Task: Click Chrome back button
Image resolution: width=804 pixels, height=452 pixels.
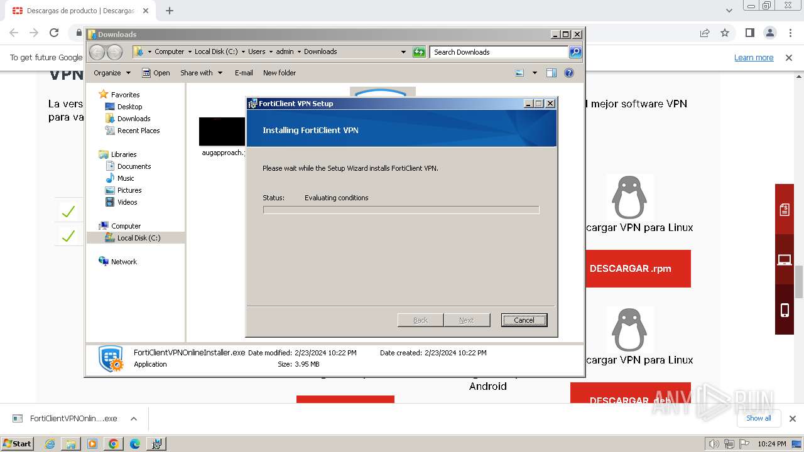Action: [x=14, y=33]
